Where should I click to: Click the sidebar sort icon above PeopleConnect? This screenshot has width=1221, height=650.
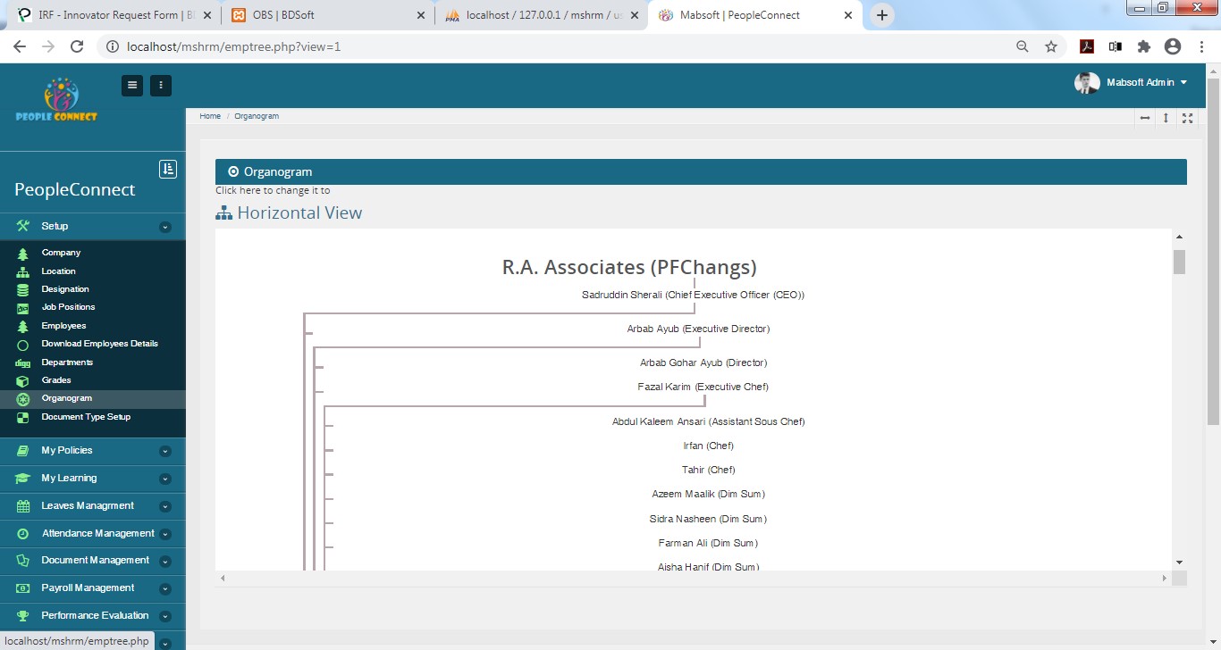coord(168,169)
